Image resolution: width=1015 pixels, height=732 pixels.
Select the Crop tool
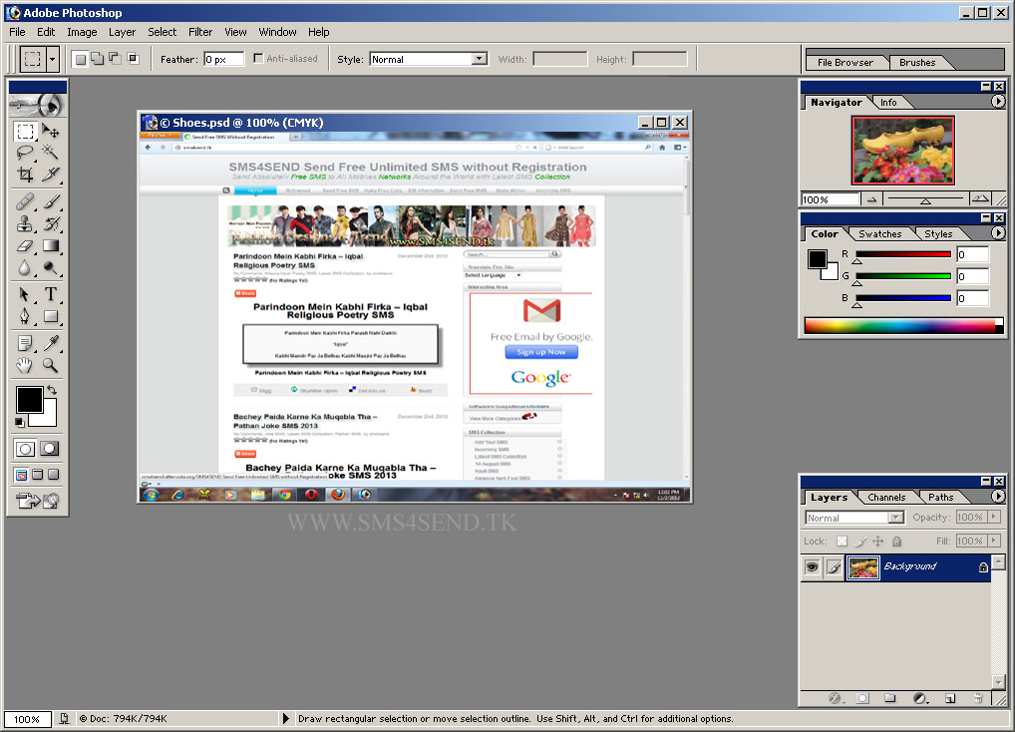(25, 175)
